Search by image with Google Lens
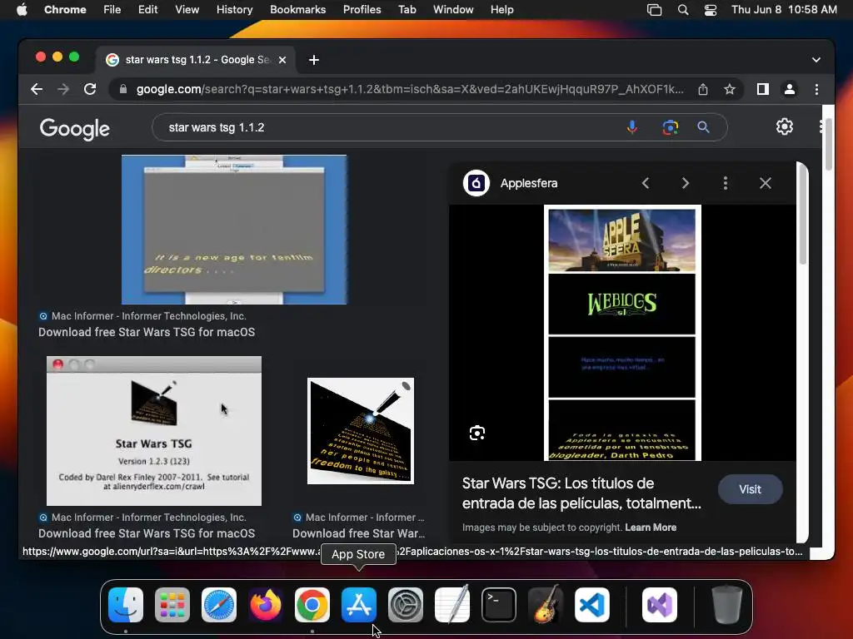This screenshot has height=639, width=853. 671,127
